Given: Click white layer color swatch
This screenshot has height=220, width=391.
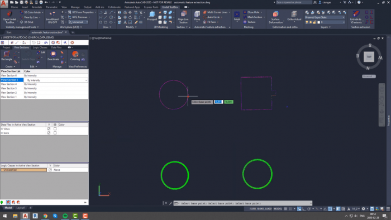Looking at the screenshot, I should (318, 22).
